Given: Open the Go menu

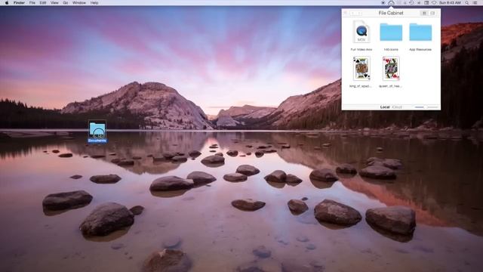Looking at the screenshot, I should 66,3.
